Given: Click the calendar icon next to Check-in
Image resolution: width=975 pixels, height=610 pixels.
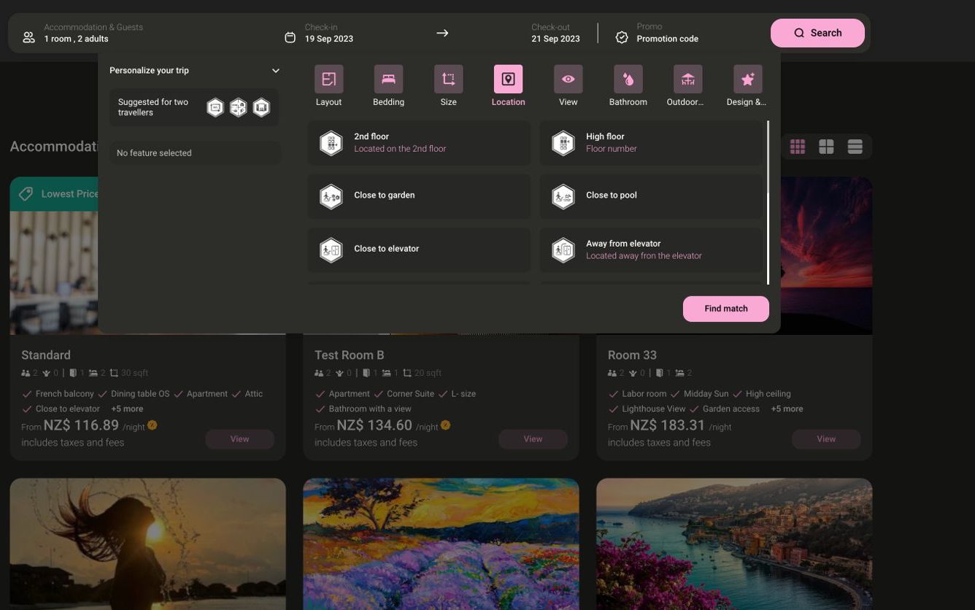Looking at the screenshot, I should (290, 37).
